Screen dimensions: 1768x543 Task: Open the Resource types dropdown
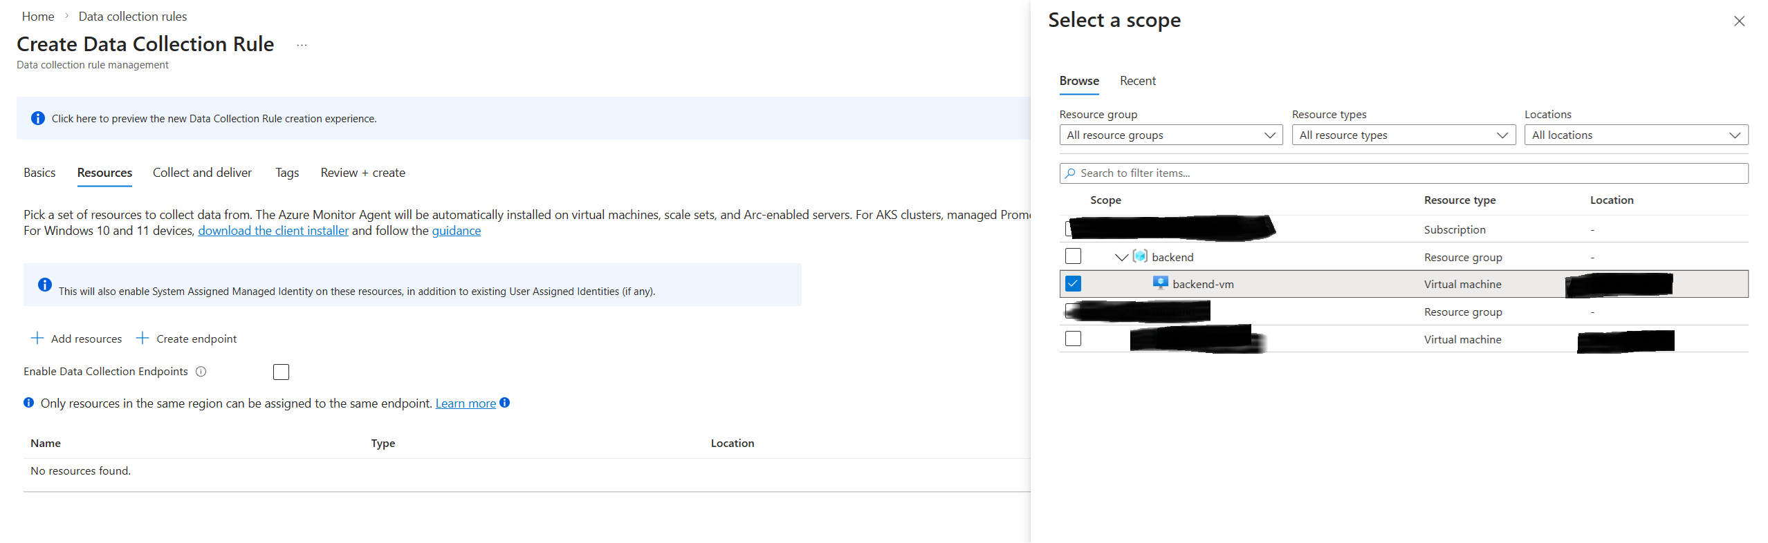[x=1403, y=135]
